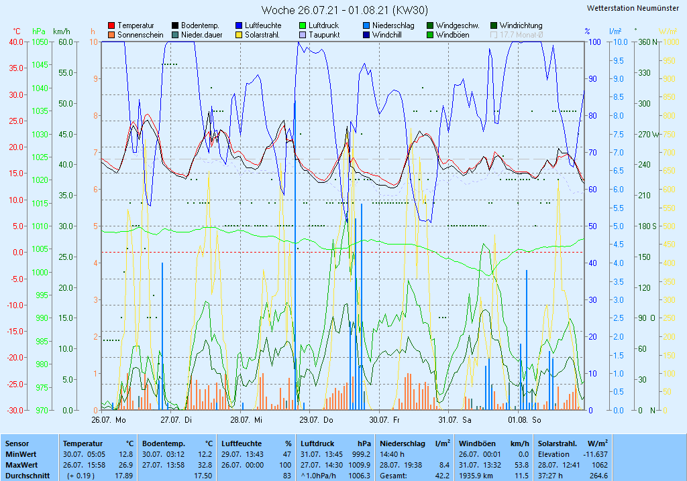Click the wind run value '1935.9 km'
The width and height of the screenshot is (687, 481).
click(x=476, y=476)
